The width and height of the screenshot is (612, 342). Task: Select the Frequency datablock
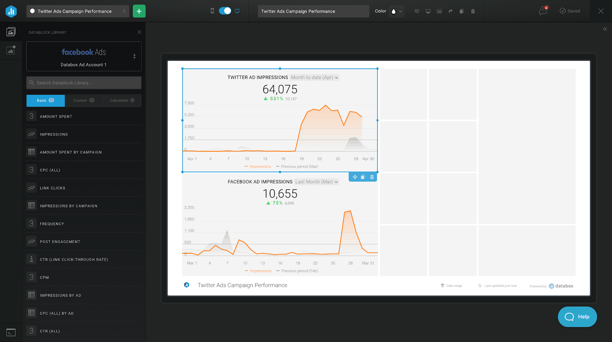tap(84, 224)
